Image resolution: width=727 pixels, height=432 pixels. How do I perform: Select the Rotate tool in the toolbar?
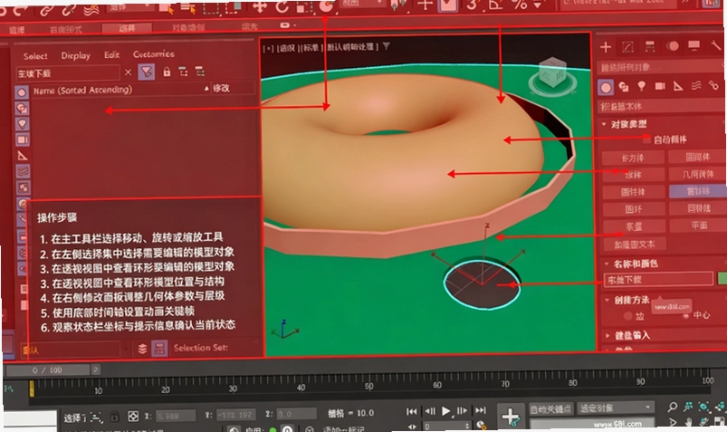click(282, 6)
